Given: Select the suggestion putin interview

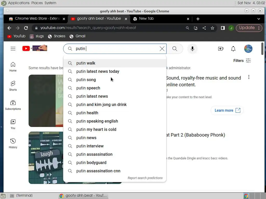Looking at the screenshot, I should point(115,146).
